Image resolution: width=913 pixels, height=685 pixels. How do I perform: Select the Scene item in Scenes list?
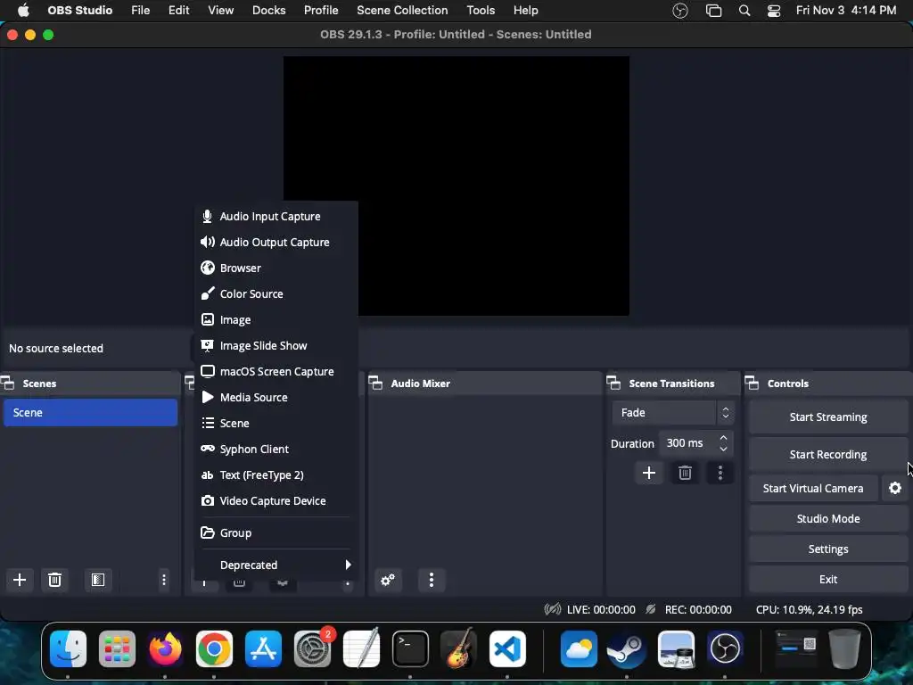click(x=90, y=412)
